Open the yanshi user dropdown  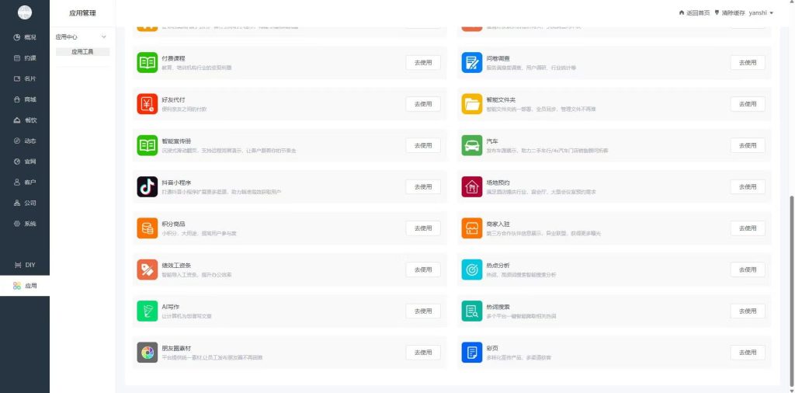[x=761, y=12]
